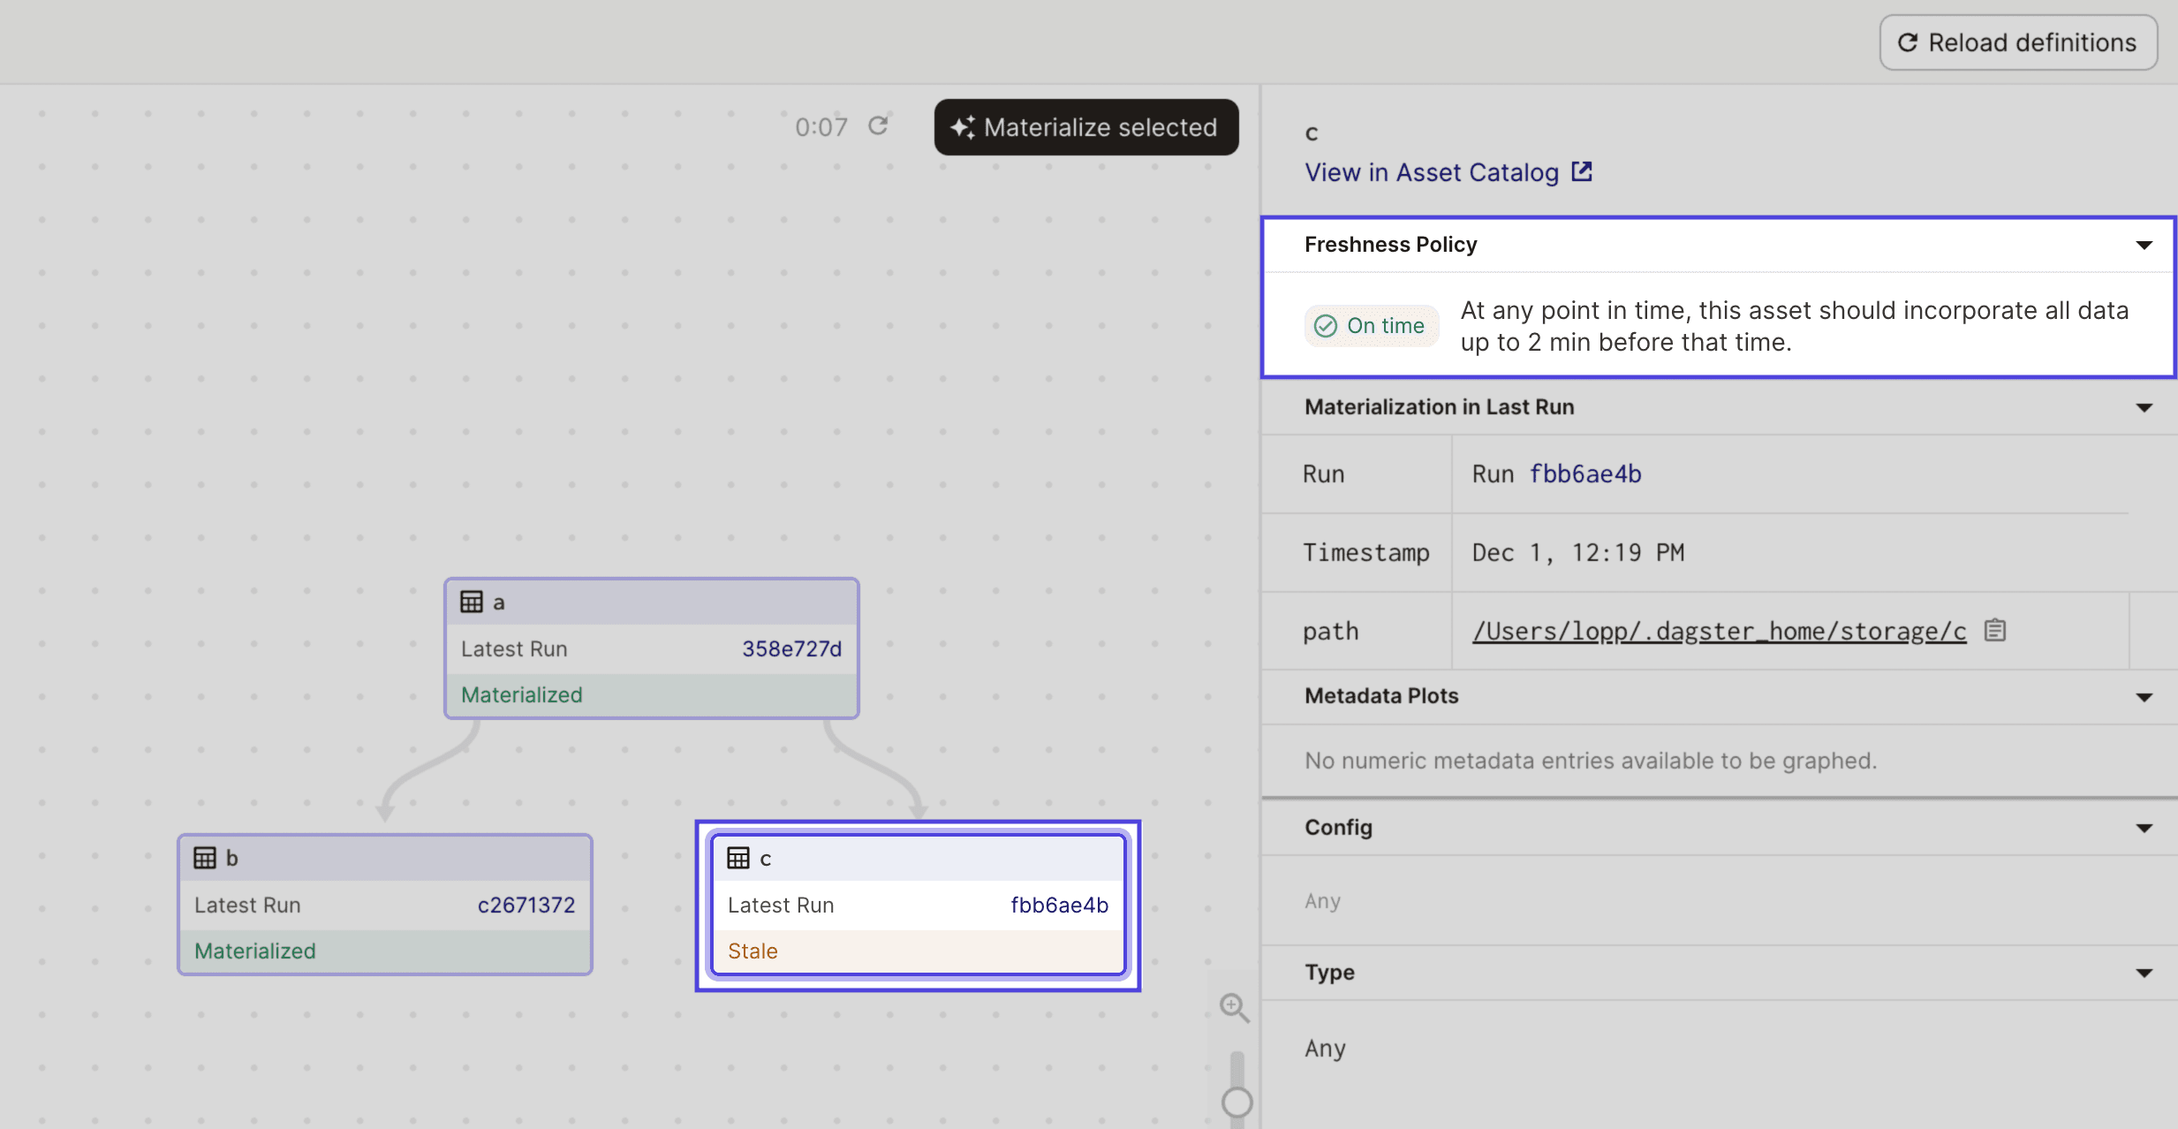Click the On time freshness badge
The width and height of the screenshot is (2178, 1129).
[x=1372, y=326]
